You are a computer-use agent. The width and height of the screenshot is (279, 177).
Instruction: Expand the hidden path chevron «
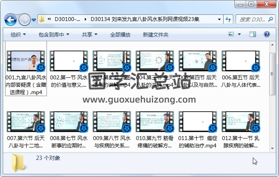tap(49, 19)
